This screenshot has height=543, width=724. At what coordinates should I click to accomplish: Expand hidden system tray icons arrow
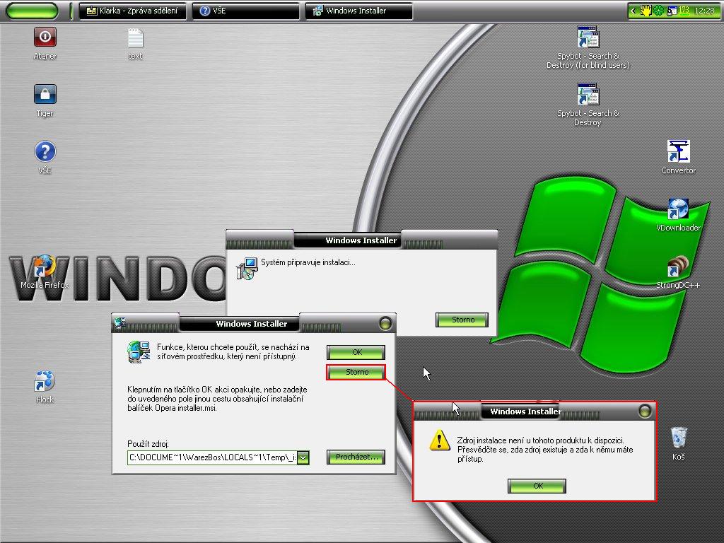[633, 11]
